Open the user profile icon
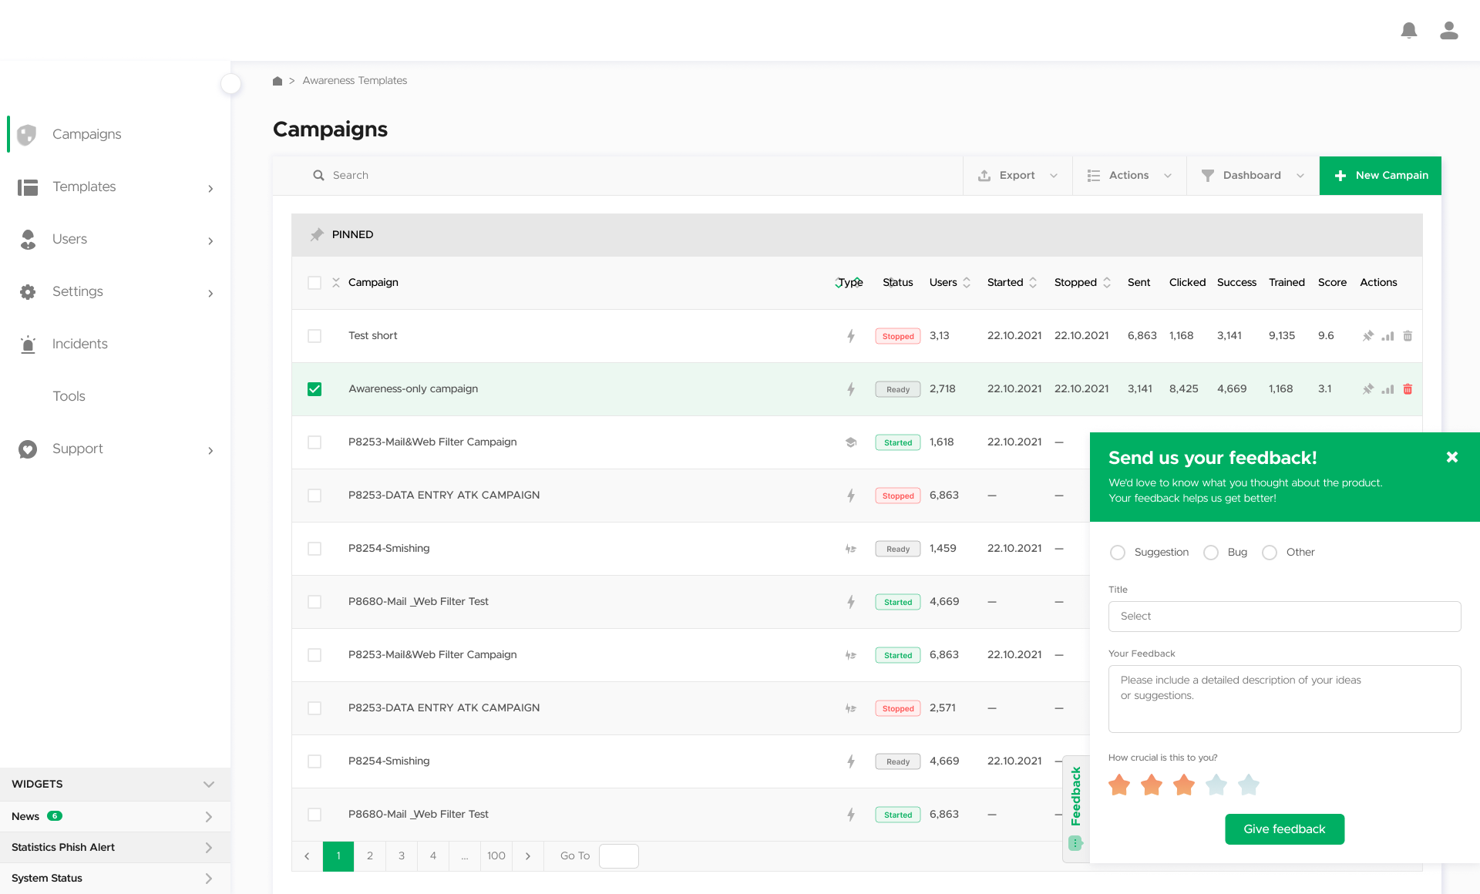The image size is (1480, 894). tap(1448, 31)
